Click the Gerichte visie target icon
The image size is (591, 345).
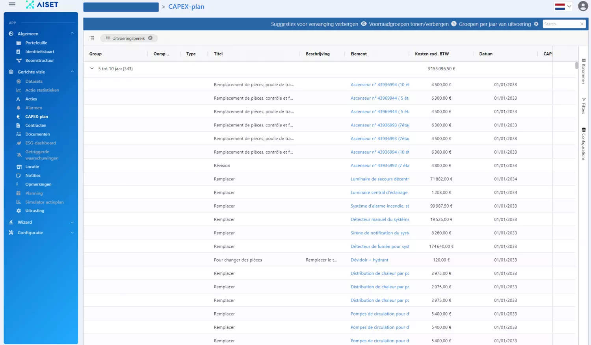coord(11,72)
